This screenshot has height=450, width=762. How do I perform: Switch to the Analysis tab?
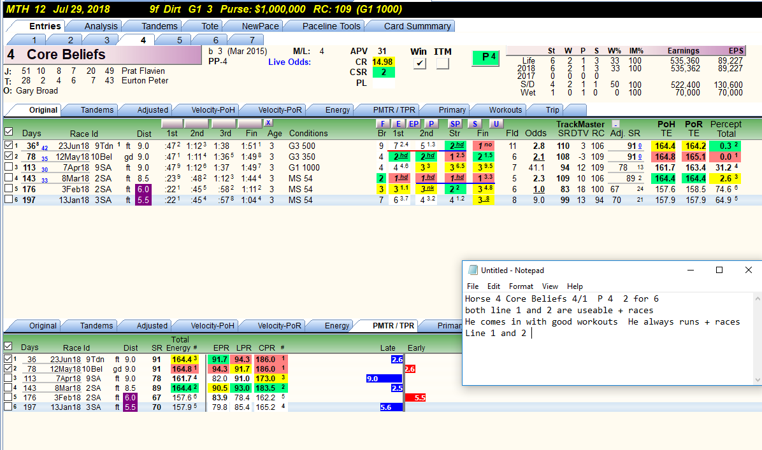pyautogui.click(x=101, y=26)
